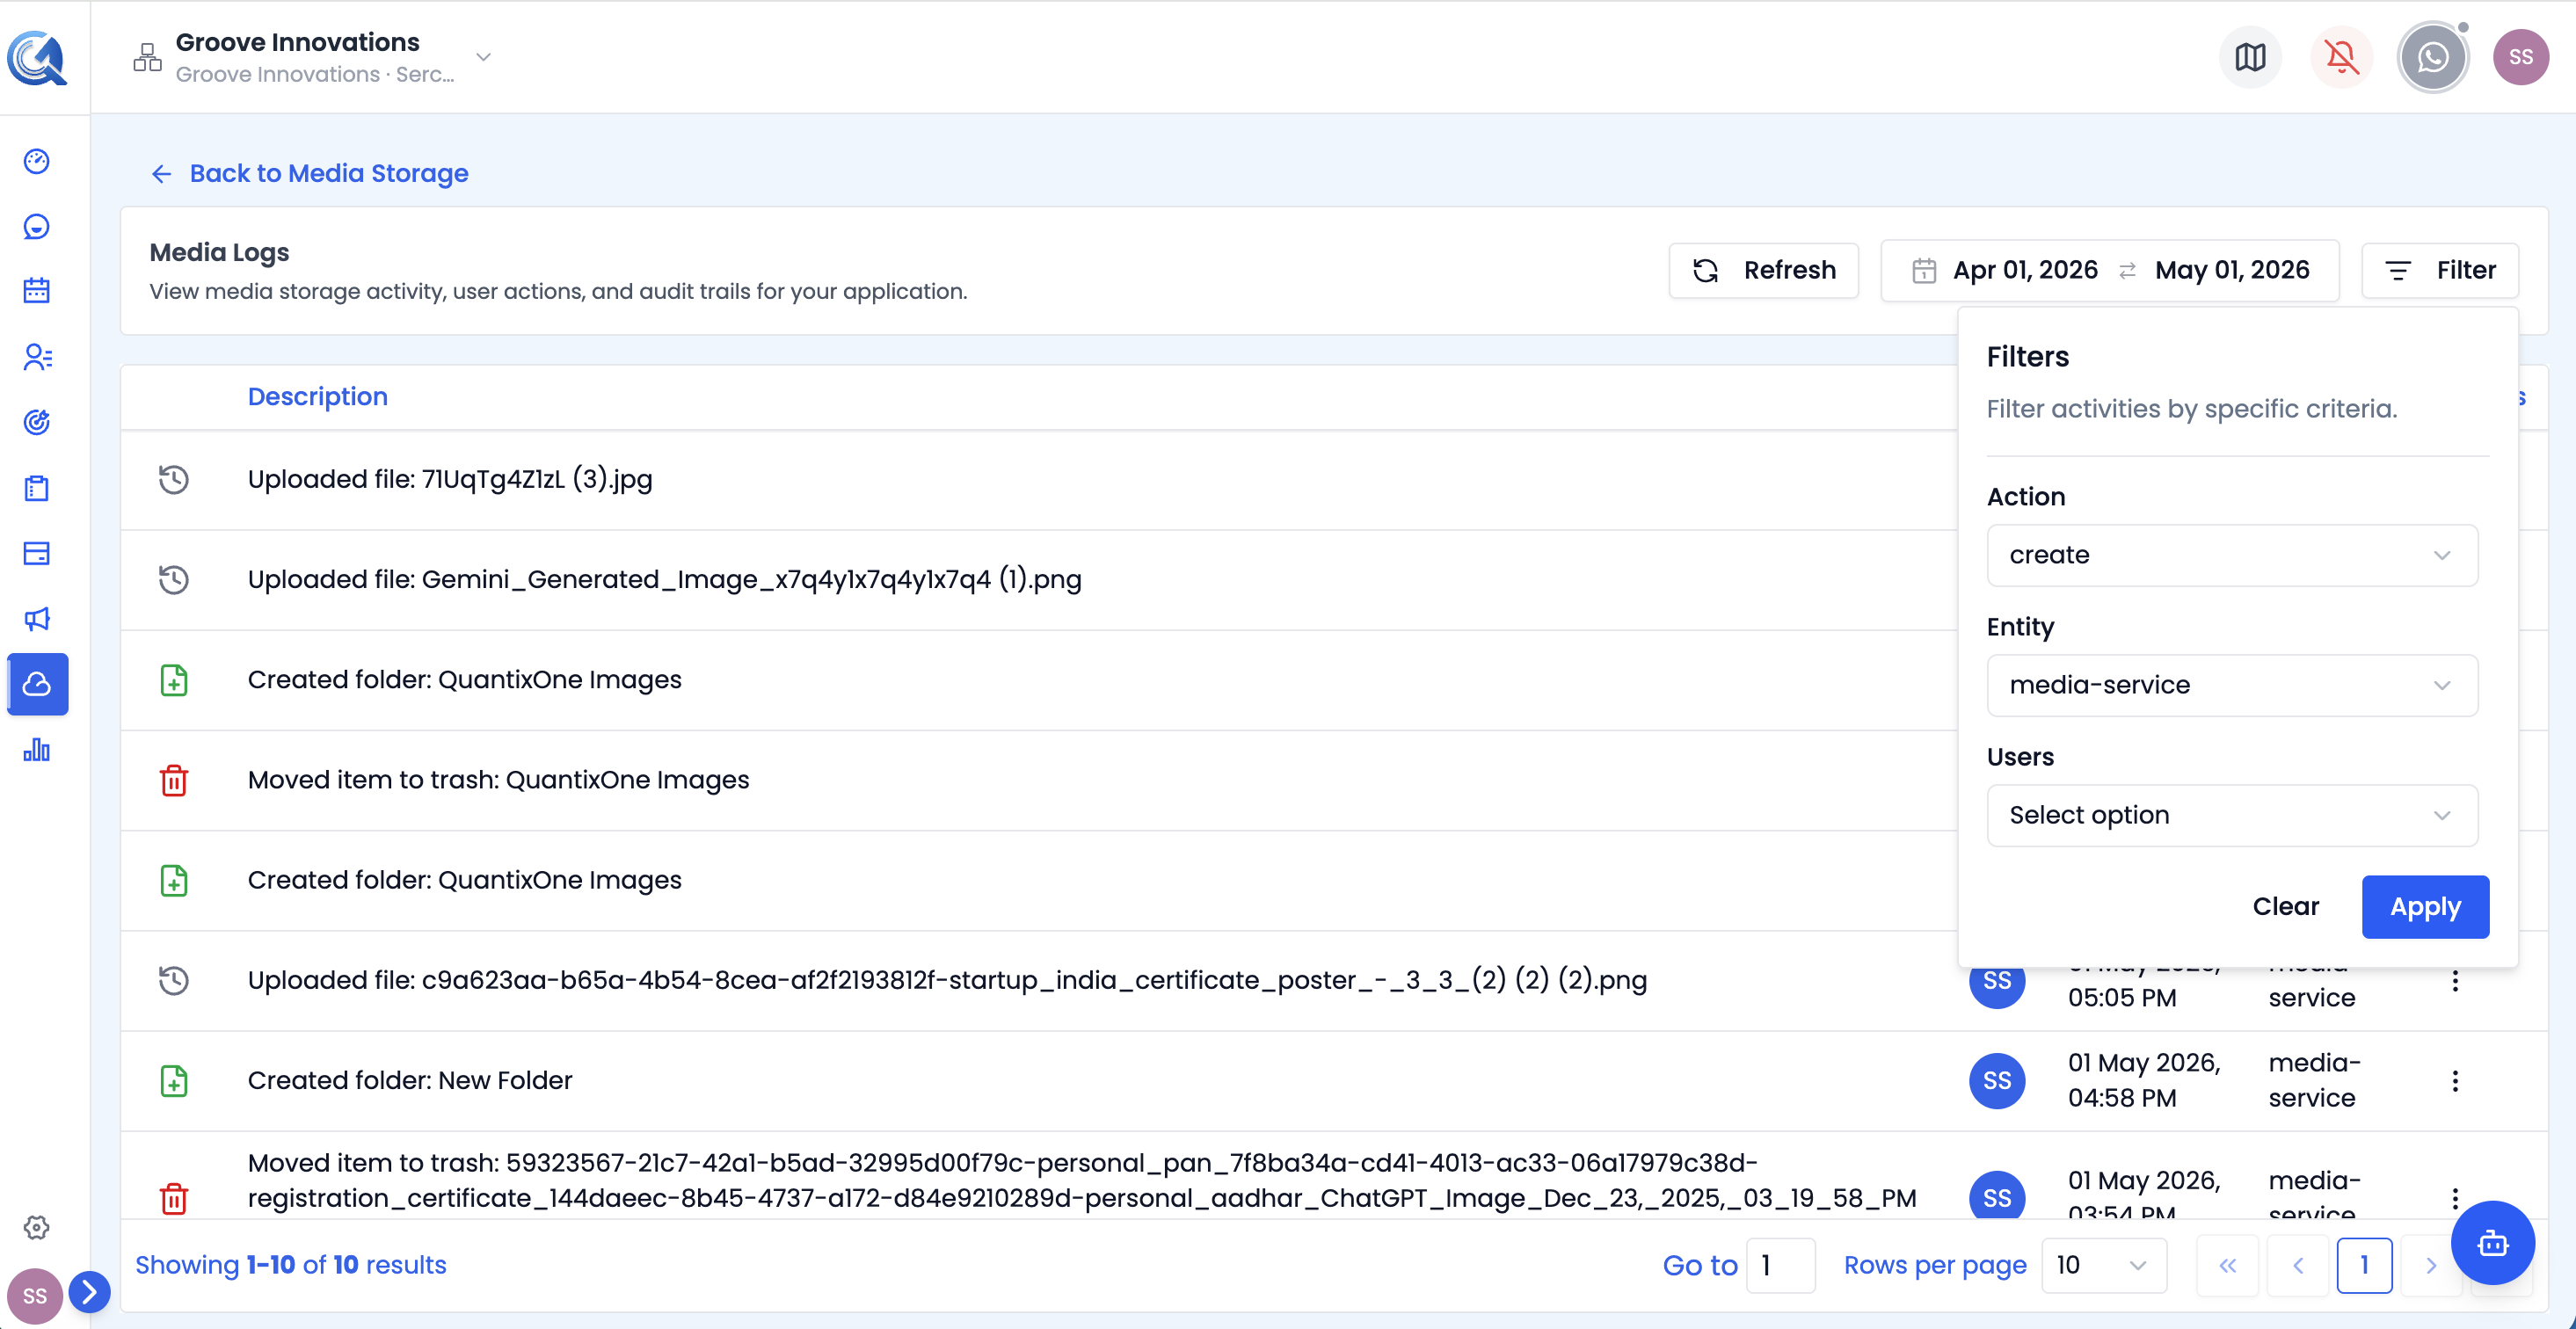Sort by the Description column header

[x=317, y=397]
